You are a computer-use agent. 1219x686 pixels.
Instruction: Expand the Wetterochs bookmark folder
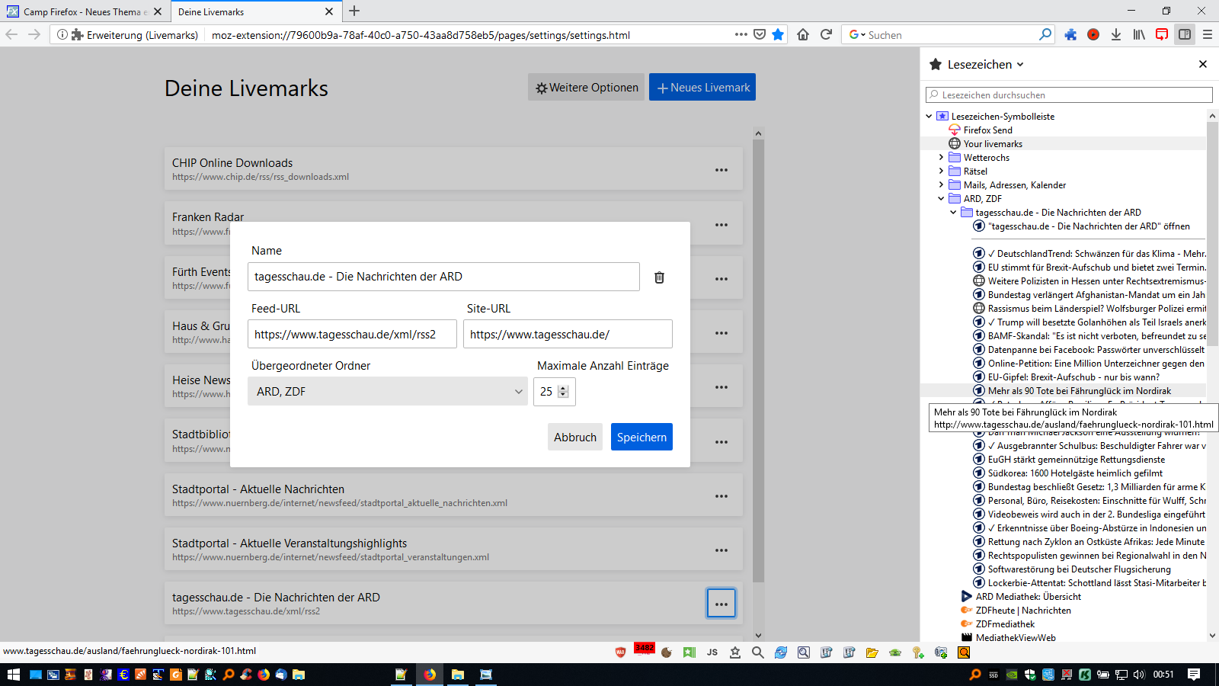(942, 158)
